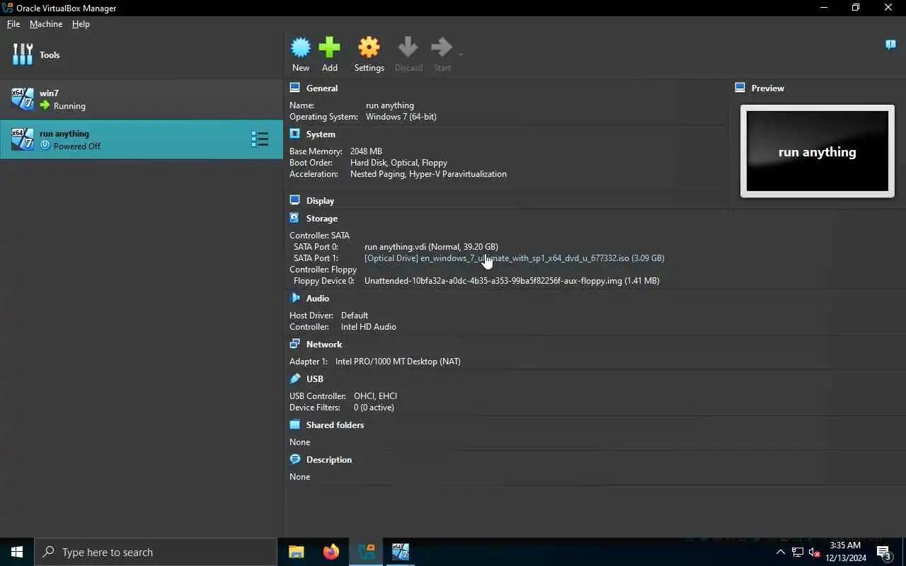
Task: Click the Description section header
Action: pyautogui.click(x=329, y=460)
